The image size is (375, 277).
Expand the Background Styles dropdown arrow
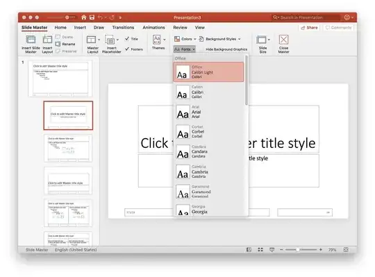(239, 39)
